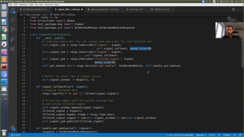Click the deque([], 5) code on line 23
The height and width of the screenshot is (137, 244).
click(85, 80)
